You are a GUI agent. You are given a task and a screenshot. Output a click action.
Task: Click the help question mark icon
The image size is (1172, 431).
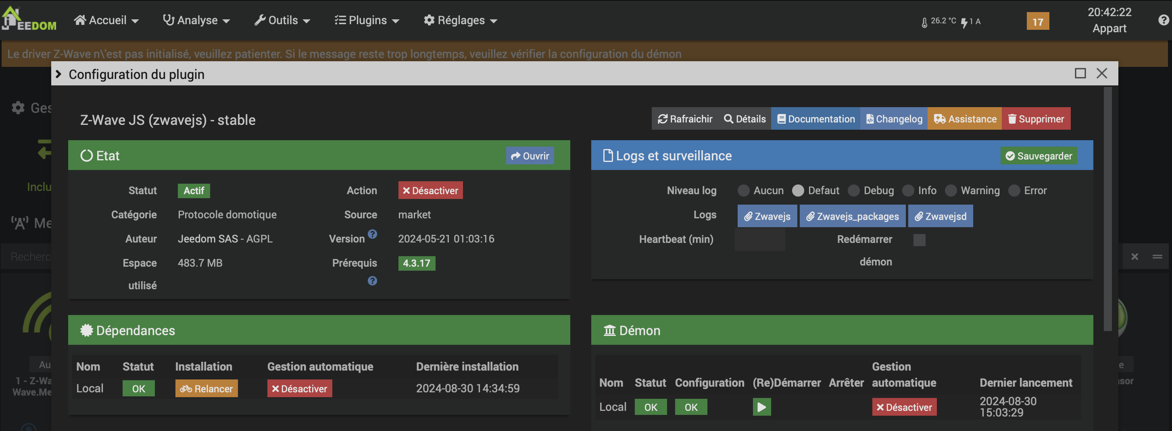point(1164,20)
